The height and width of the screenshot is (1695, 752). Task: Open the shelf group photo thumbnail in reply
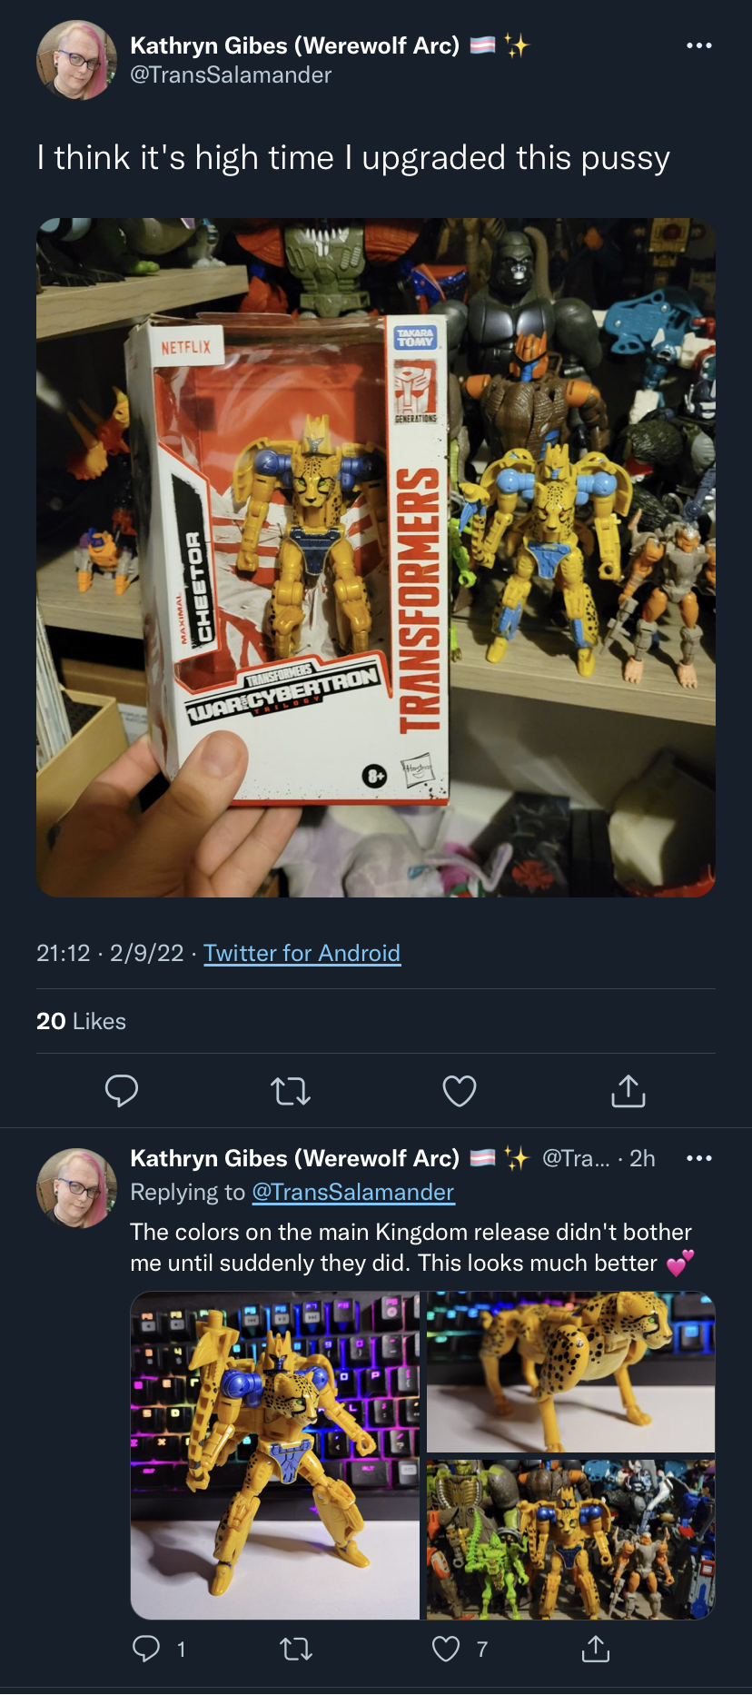[571, 1540]
